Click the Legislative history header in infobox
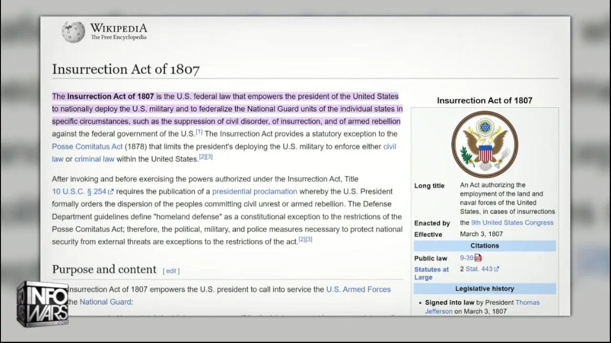The image size is (611, 343). [x=485, y=289]
